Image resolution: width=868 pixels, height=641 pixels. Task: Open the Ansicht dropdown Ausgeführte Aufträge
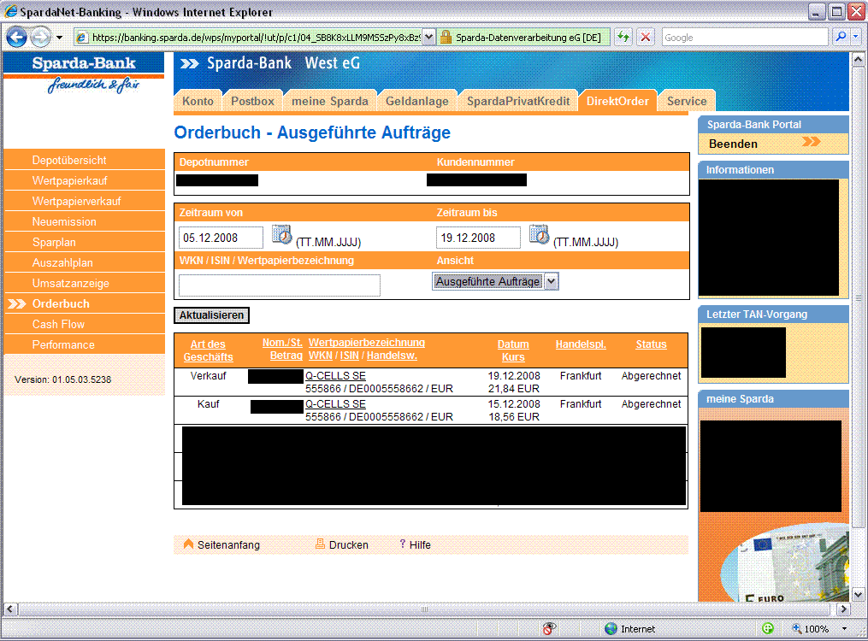495,281
